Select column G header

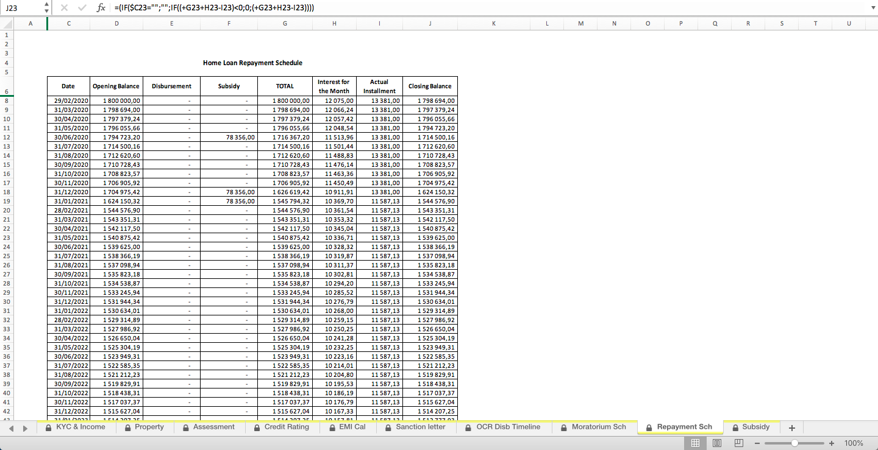[285, 23]
